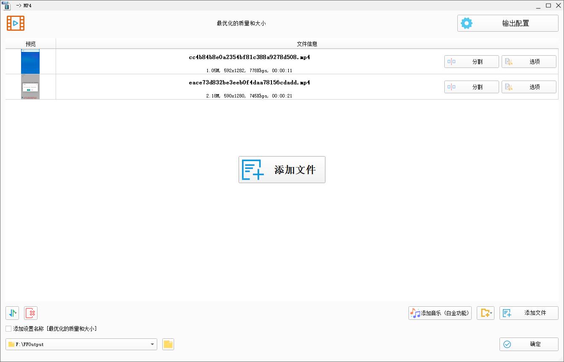This screenshot has height=362, width=564.
Task: Click 分割 for the cc4b84b8 video
Action: [x=471, y=62]
